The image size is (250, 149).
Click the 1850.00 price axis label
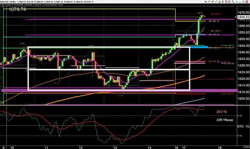[x=244, y=39]
